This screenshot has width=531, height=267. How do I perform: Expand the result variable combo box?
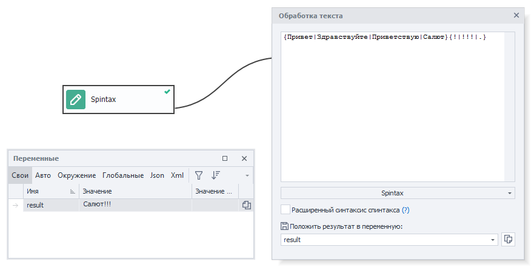[492, 240]
